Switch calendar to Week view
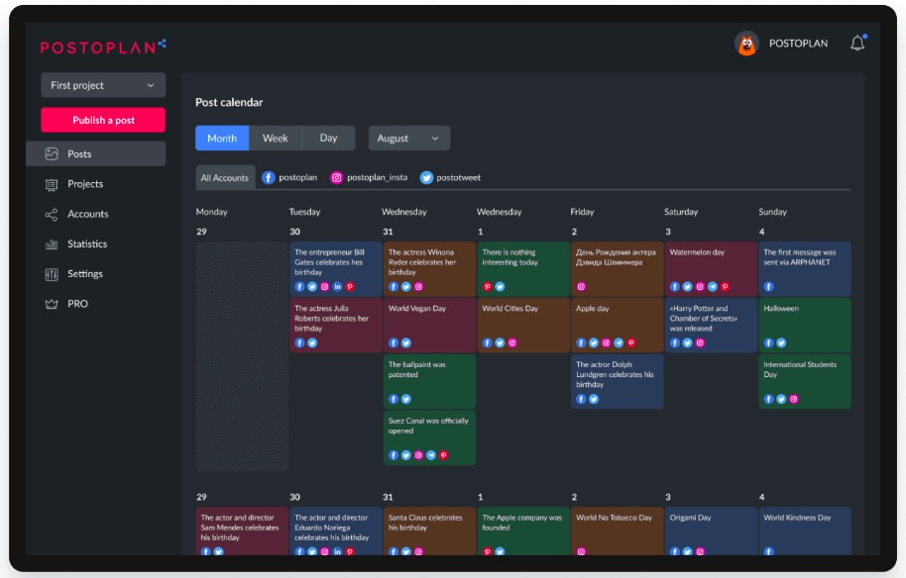 (x=276, y=139)
